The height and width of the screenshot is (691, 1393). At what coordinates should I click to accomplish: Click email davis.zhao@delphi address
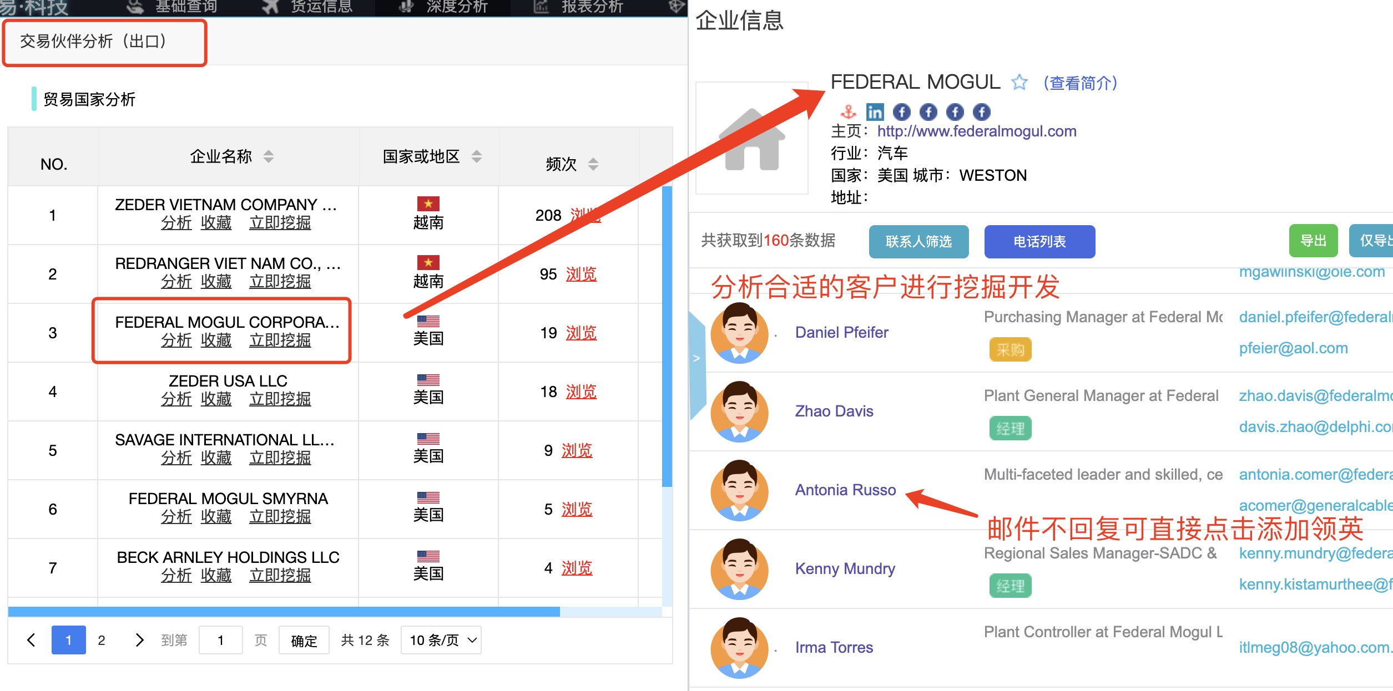(1315, 427)
